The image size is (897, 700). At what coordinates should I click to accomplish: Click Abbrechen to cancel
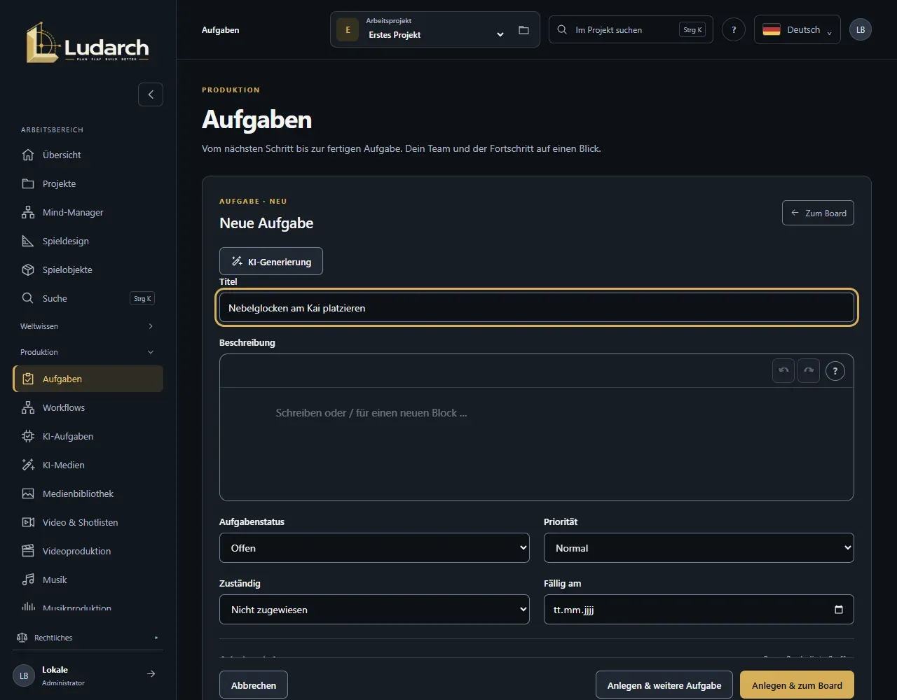tap(254, 685)
